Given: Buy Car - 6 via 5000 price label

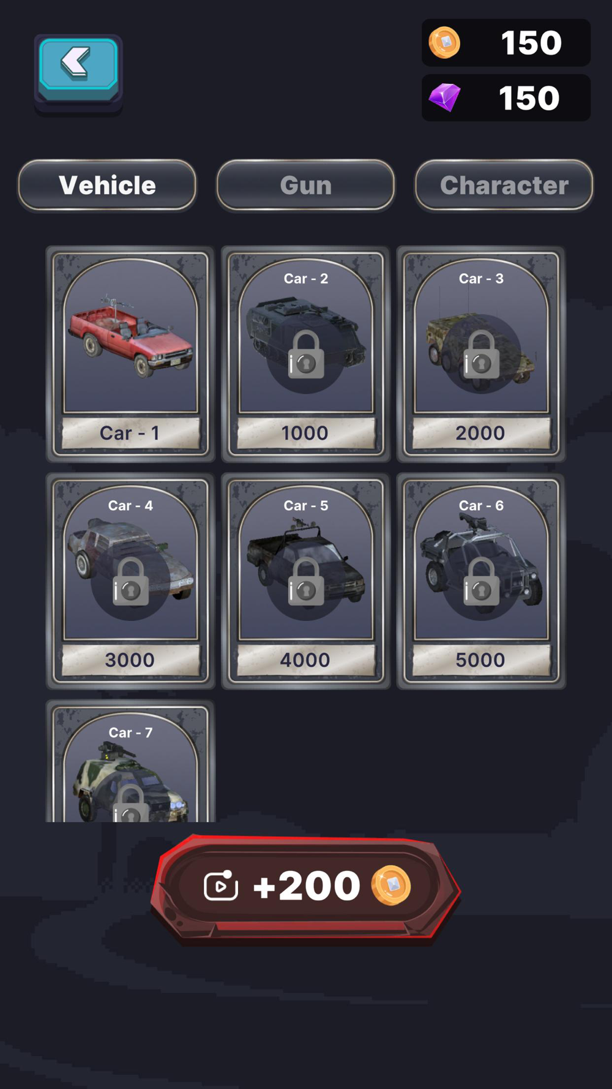Looking at the screenshot, I should coord(481,660).
